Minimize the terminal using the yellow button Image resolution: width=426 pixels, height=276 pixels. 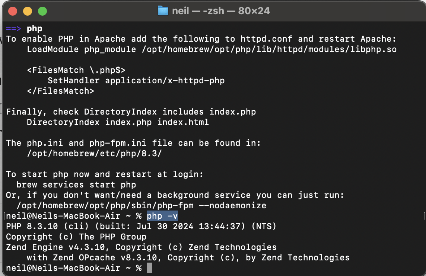coord(28,11)
